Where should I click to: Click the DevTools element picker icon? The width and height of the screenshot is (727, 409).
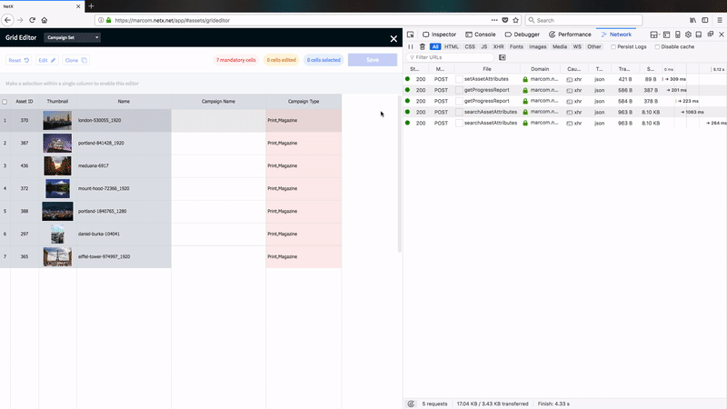click(x=412, y=34)
